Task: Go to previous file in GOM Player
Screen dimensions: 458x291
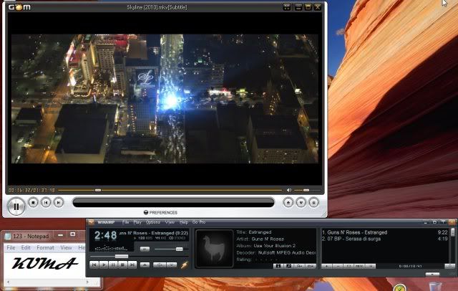Action: coord(46,202)
